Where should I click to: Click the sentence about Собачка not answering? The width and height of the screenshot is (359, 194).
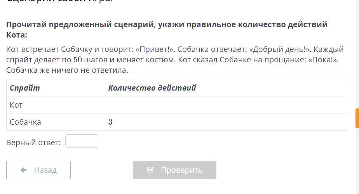click(67, 70)
